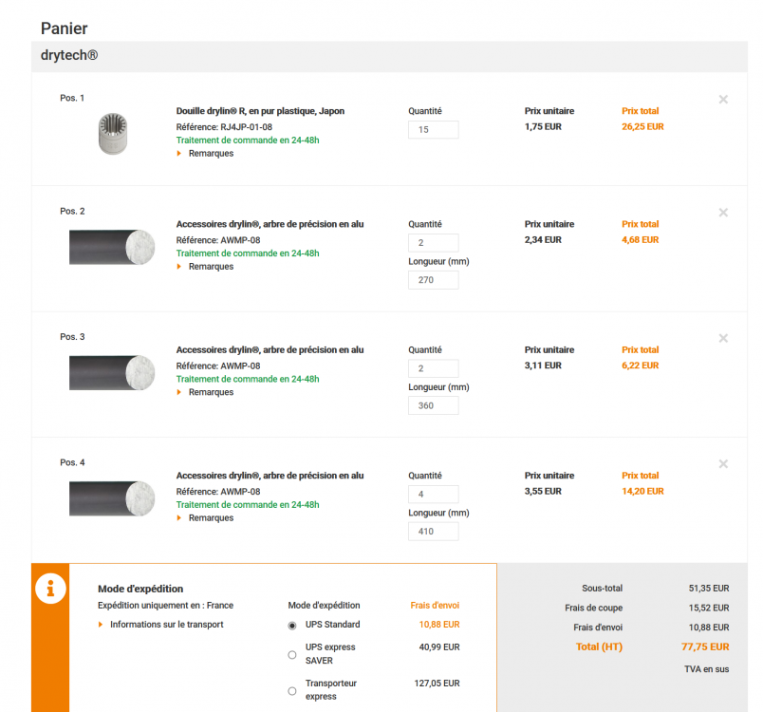Image resolution: width=763 pixels, height=712 pixels.
Task: Click the length field showing 410
Action: [x=433, y=532]
